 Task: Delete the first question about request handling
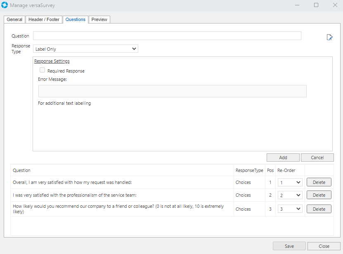click(319, 182)
